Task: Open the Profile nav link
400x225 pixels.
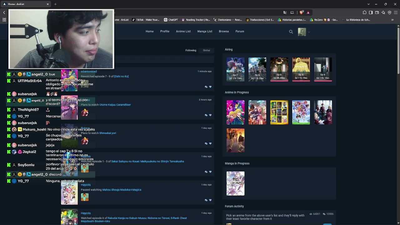Action: pos(165,31)
